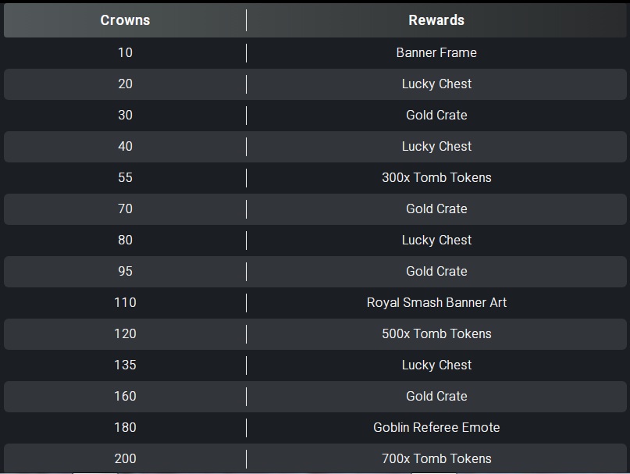This screenshot has height=474, width=630.
Task: Click the Gold Crate reward at 70 crowns
Action: 436,209
